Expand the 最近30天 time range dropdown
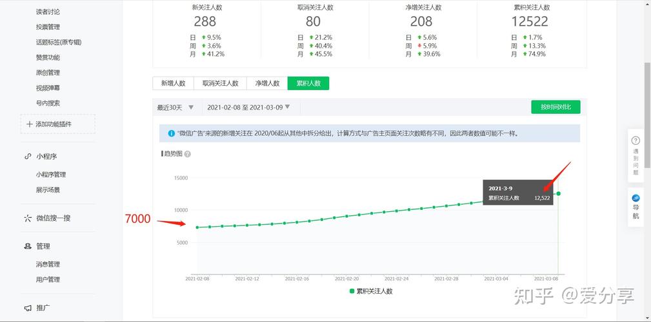Image resolution: width=651 pixels, height=322 pixels. pos(190,107)
